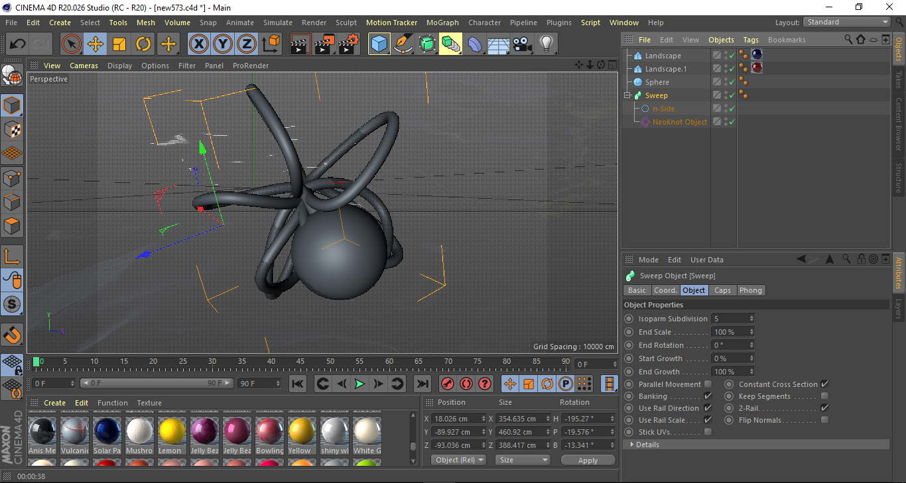
Task: Select the Sphere object
Action: tap(657, 82)
